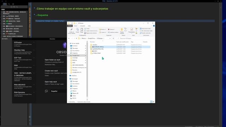Open recent locations dropdown arrow
Screen dimensions: 226x127
tap(74, 38)
